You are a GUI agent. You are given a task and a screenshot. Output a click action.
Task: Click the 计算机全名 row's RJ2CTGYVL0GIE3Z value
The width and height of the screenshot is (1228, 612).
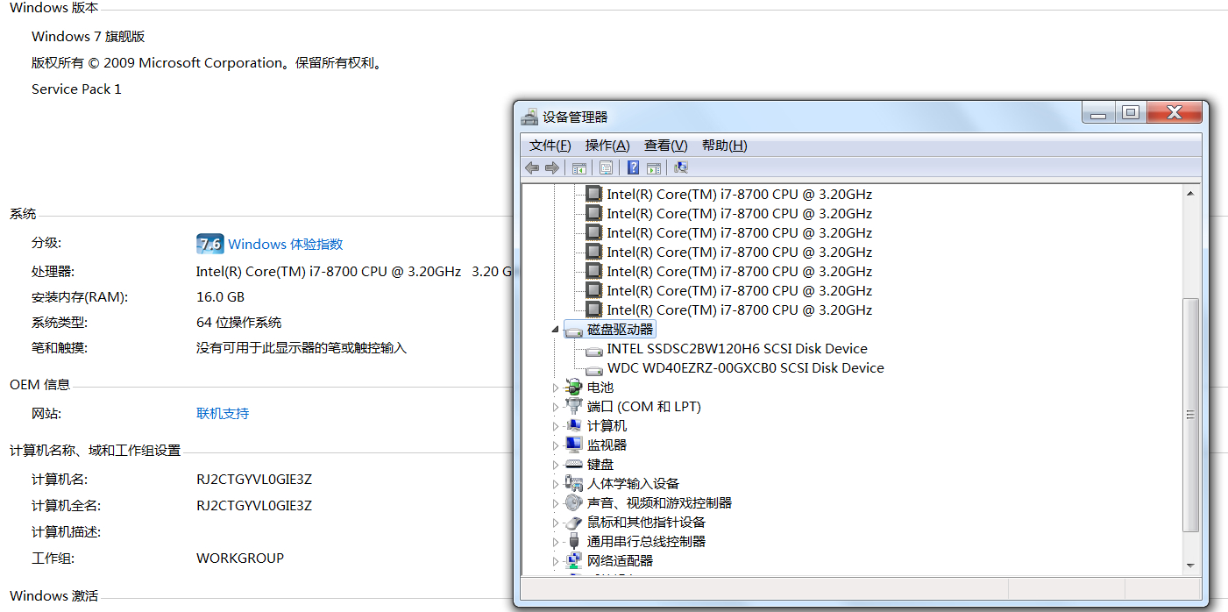(x=254, y=506)
